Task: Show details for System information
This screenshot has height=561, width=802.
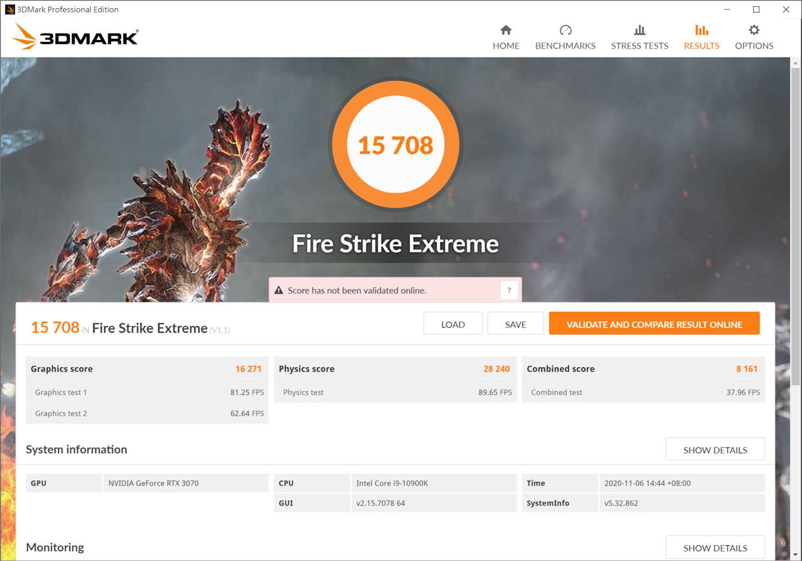Action: click(x=715, y=450)
